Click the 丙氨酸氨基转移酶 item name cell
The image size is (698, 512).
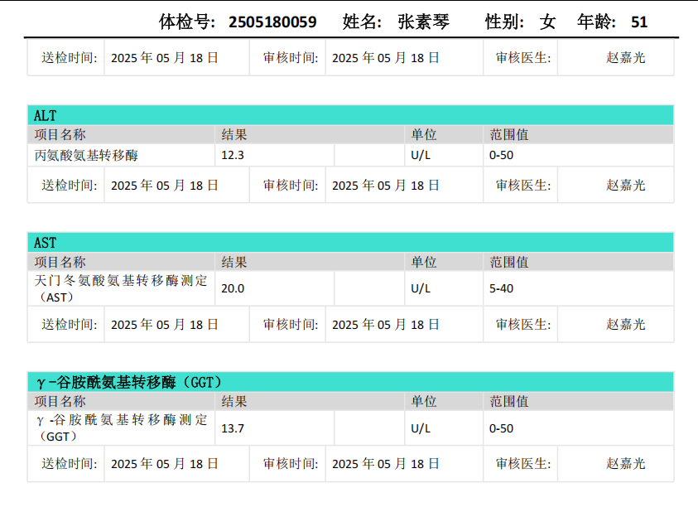click(x=86, y=155)
